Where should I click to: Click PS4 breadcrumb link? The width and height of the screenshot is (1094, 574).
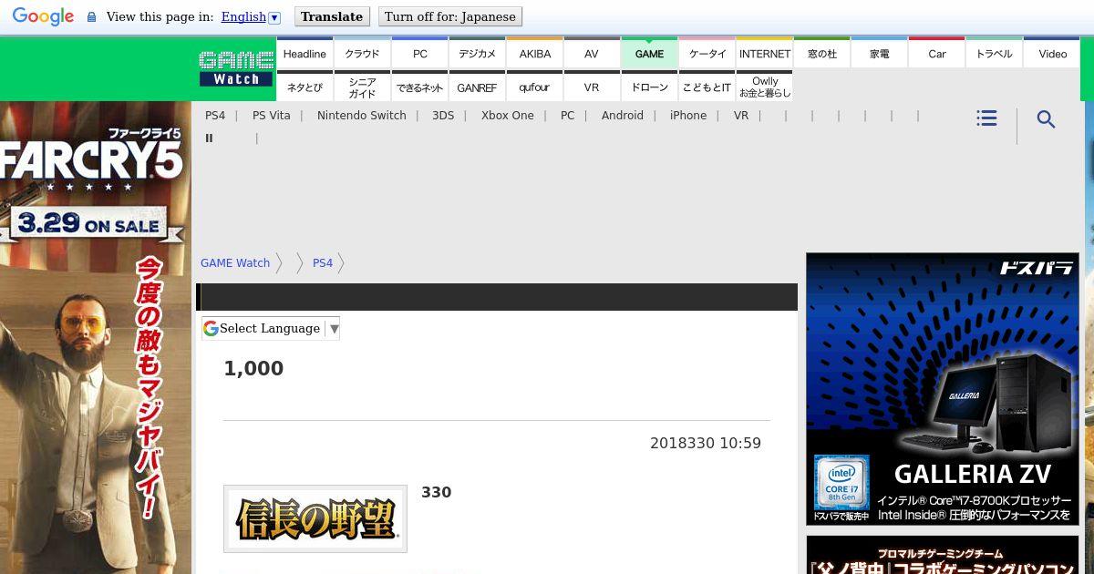point(323,263)
